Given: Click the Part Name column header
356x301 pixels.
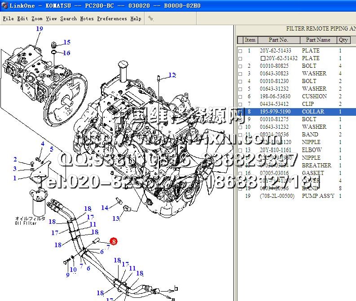Looking at the screenshot, I should click(318, 40).
